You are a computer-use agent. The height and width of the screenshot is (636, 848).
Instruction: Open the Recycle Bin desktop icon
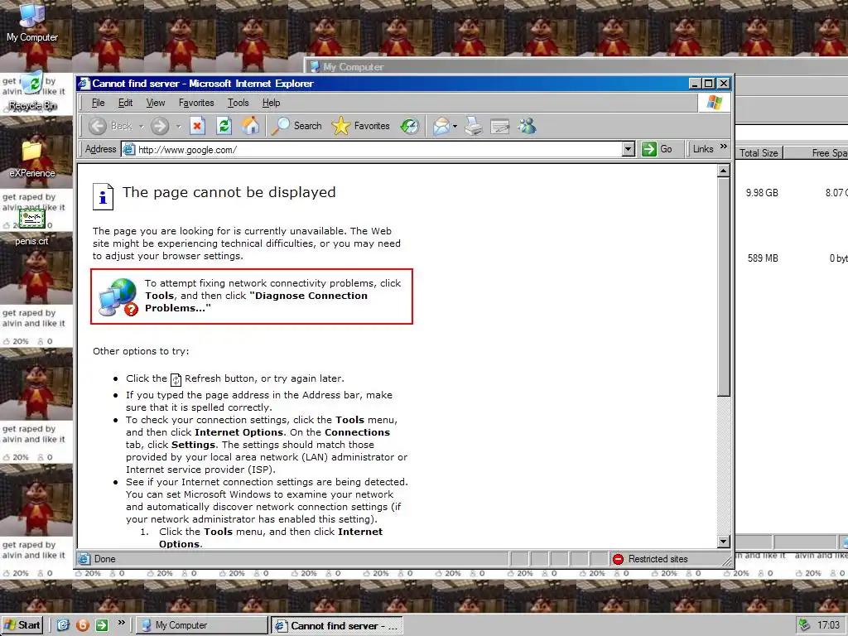click(x=32, y=90)
